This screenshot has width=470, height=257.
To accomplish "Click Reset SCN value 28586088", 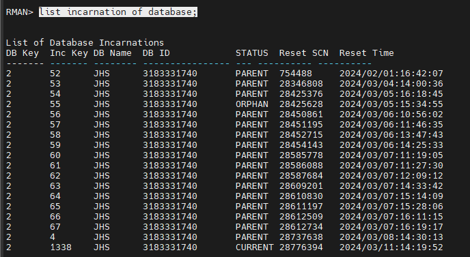I will (301, 166).
